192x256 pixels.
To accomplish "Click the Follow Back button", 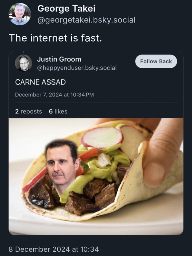I will tap(156, 61).
